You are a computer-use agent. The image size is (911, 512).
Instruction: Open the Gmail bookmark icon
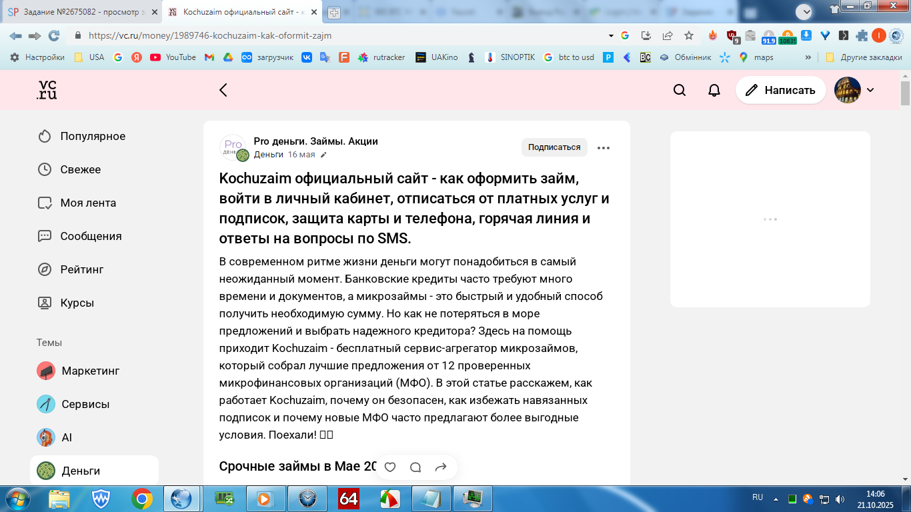pos(209,57)
